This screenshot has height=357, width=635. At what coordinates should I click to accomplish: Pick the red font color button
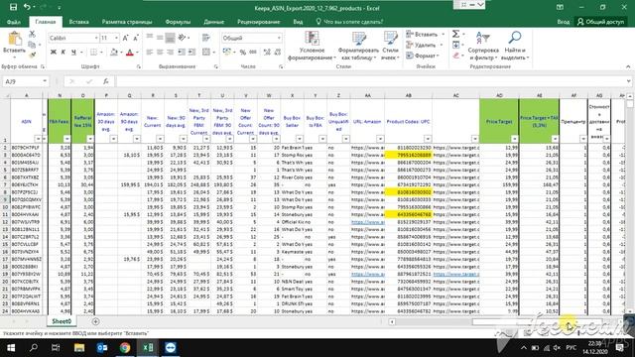coord(130,53)
